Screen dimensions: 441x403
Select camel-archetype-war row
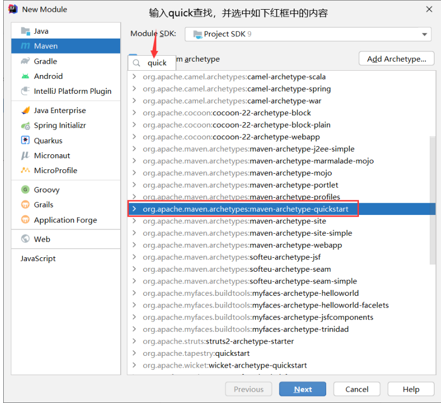tap(281, 101)
